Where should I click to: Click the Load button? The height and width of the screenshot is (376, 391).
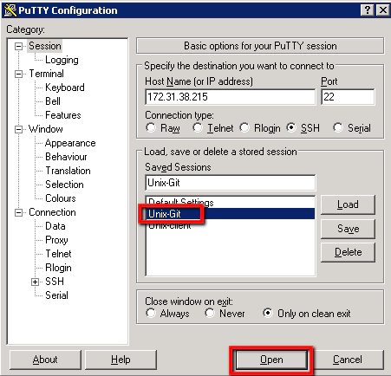[348, 204]
